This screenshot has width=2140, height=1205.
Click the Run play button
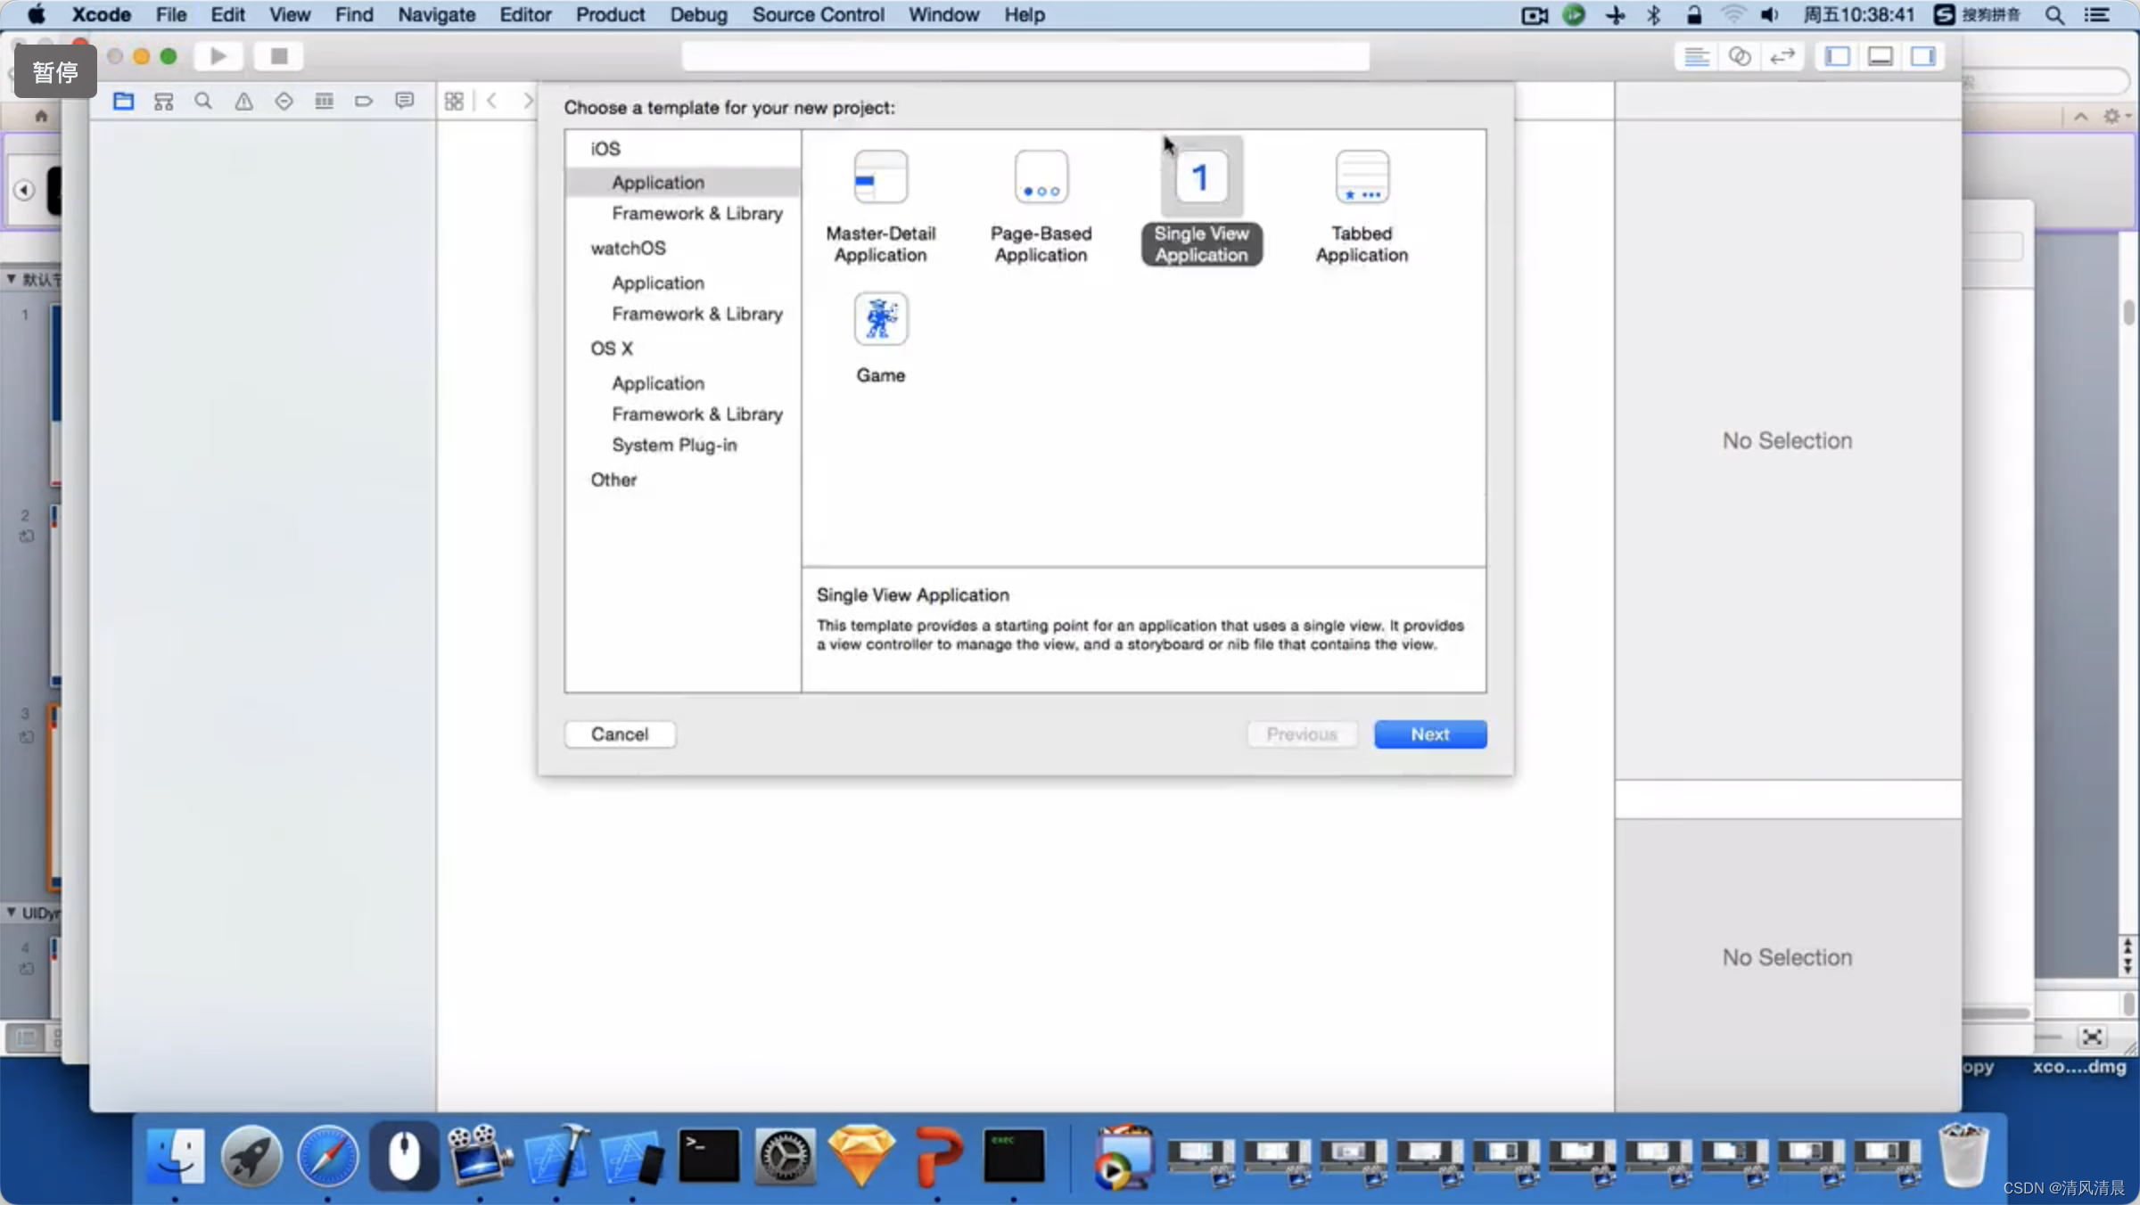point(218,56)
